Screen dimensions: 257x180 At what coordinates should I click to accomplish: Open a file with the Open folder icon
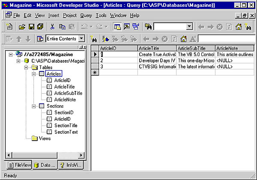[x=22, y=27]
